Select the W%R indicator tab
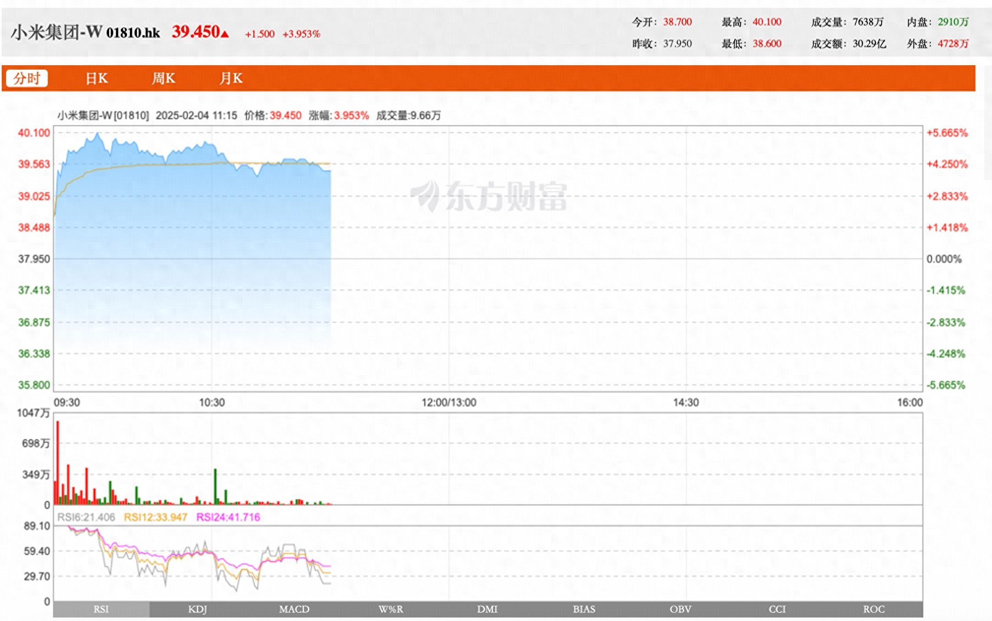The height and width of the screenshot is (621, 992). 391,609
